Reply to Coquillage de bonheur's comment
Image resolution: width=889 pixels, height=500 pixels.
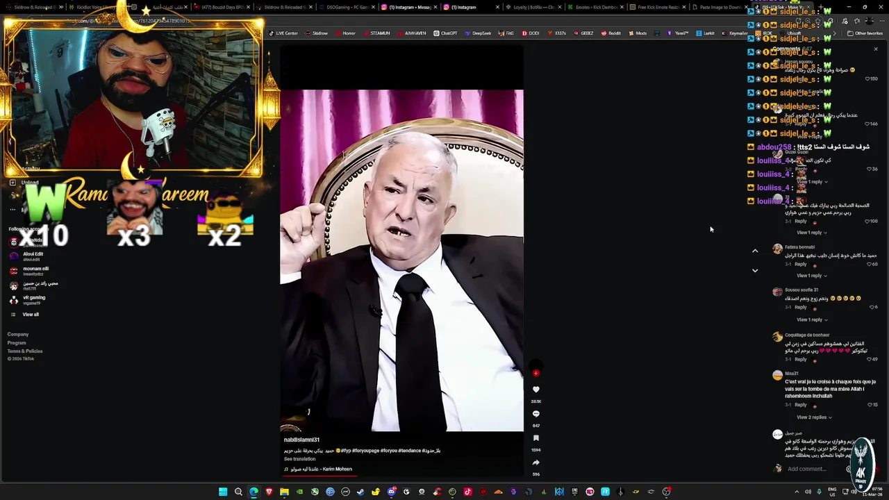click(x=801, y=359)
